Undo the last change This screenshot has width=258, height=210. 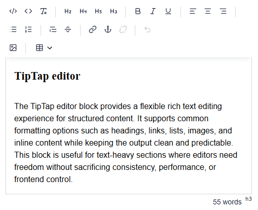coord(148,29)
